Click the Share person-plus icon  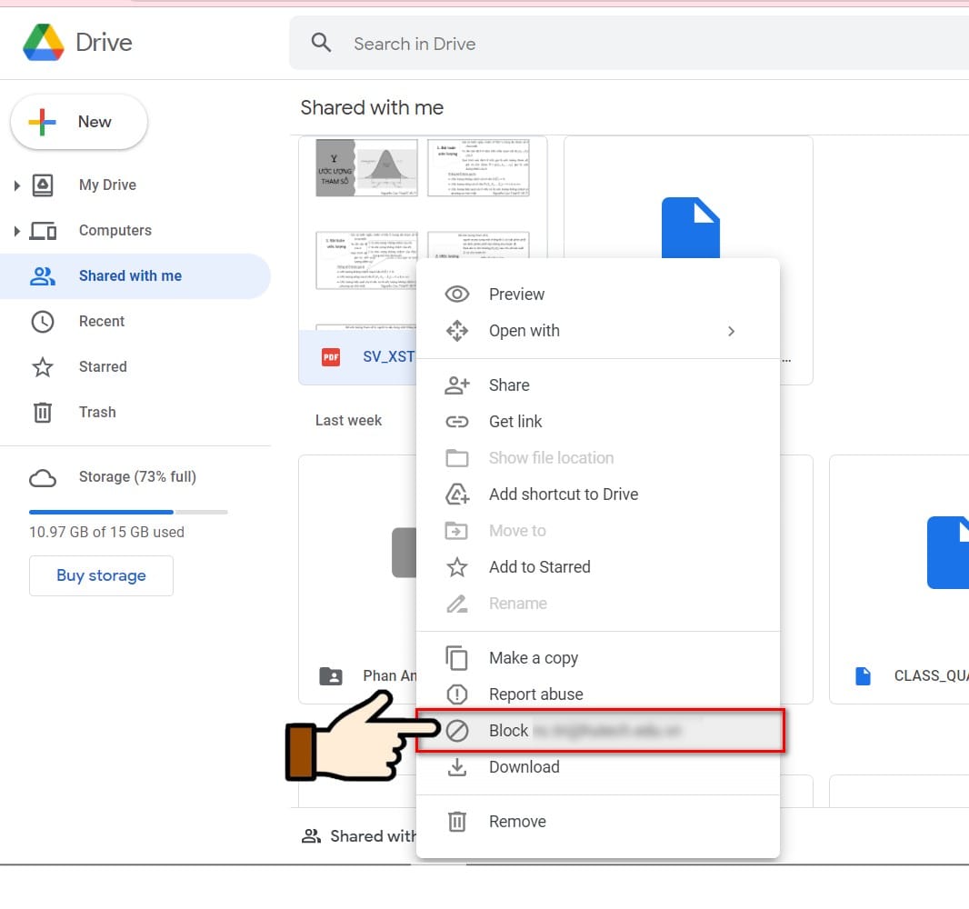(x=456, y=385)
